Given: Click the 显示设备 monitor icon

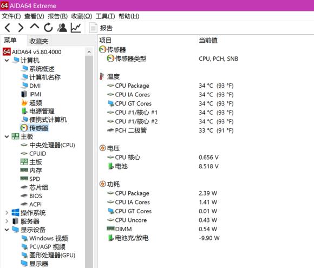Looking at the screenshot, I should coord(15,230).
